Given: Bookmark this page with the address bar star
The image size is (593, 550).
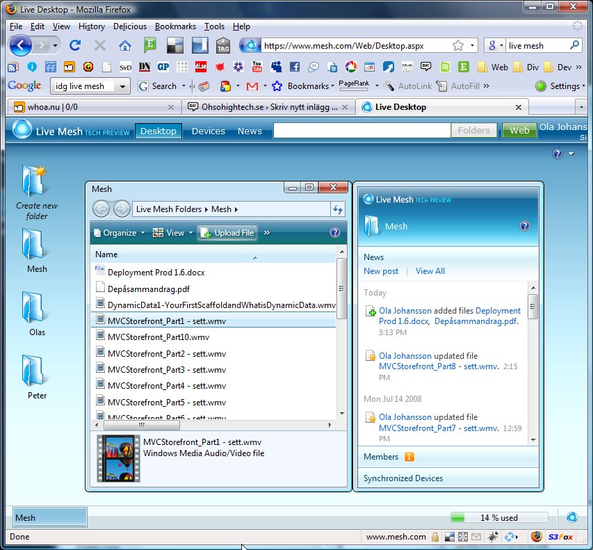Looking at the screenshot, I should pos(458,46).
